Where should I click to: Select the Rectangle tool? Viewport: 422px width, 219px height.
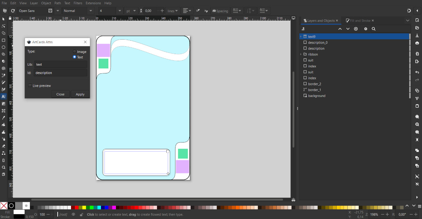point(4,40)
